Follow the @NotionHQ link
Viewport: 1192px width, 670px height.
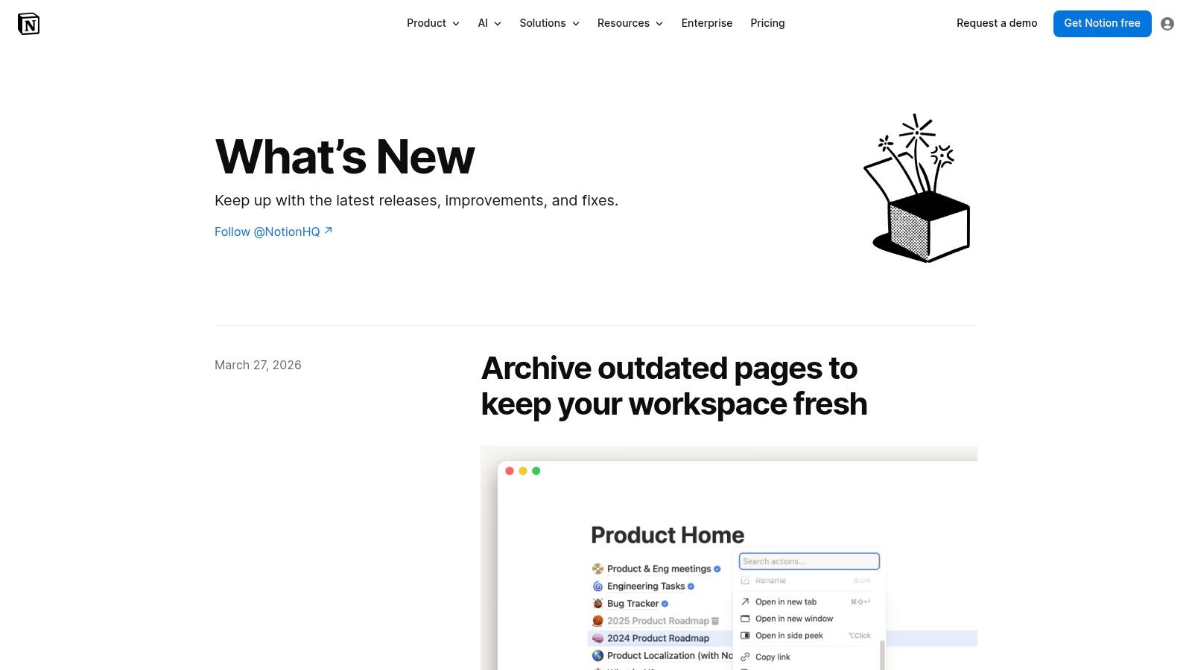click(x=273, y=232)
